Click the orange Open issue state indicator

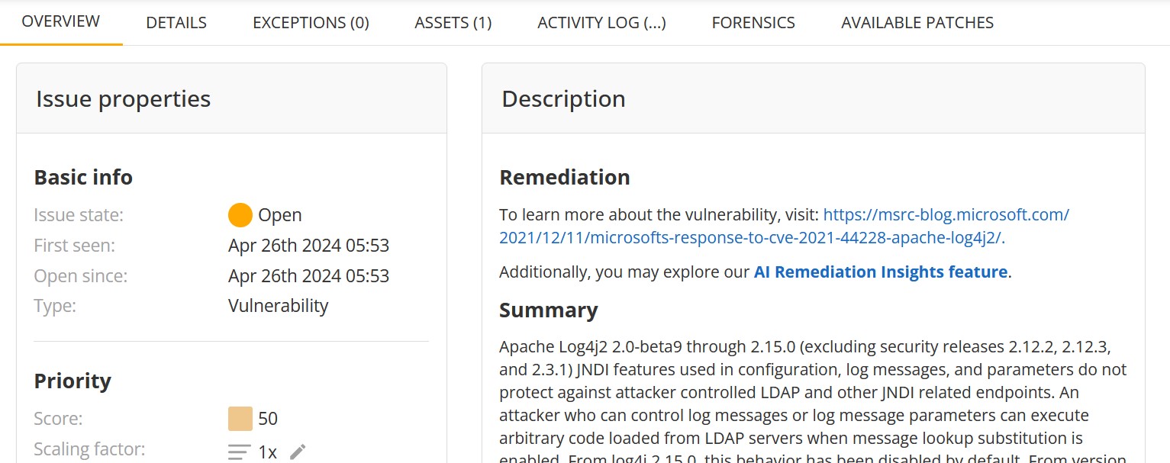point(240,215)
